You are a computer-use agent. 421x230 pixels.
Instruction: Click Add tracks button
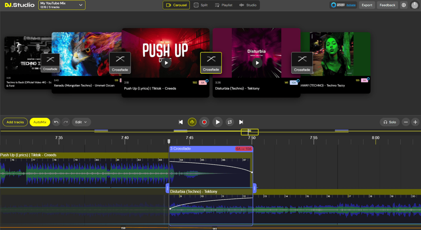(15, 122)
